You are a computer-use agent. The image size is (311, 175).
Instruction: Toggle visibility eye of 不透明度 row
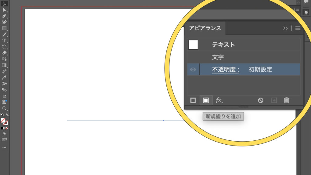click(x=193, y=70)
